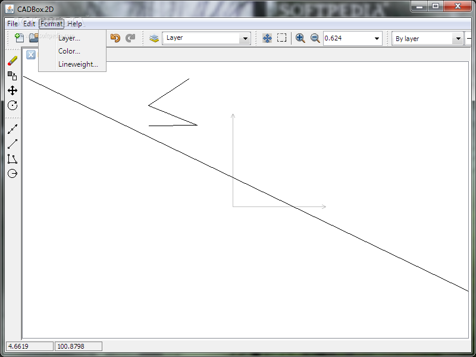The width and height of the screenshot is (476, 357).
Task: Activate the Pan view arrows icon
Action: pyautogui.click(x=267, y=38)
